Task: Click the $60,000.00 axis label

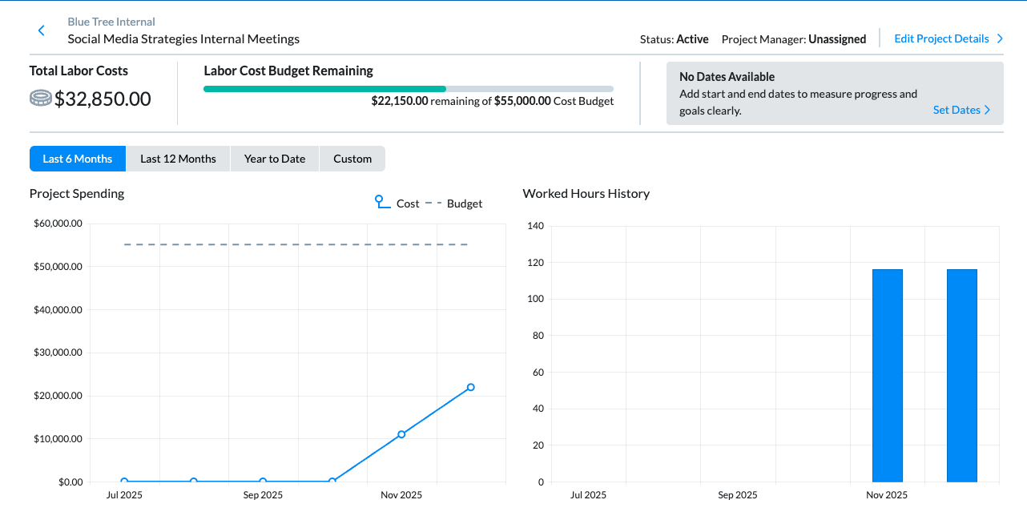Action: [x=58, y=224]
